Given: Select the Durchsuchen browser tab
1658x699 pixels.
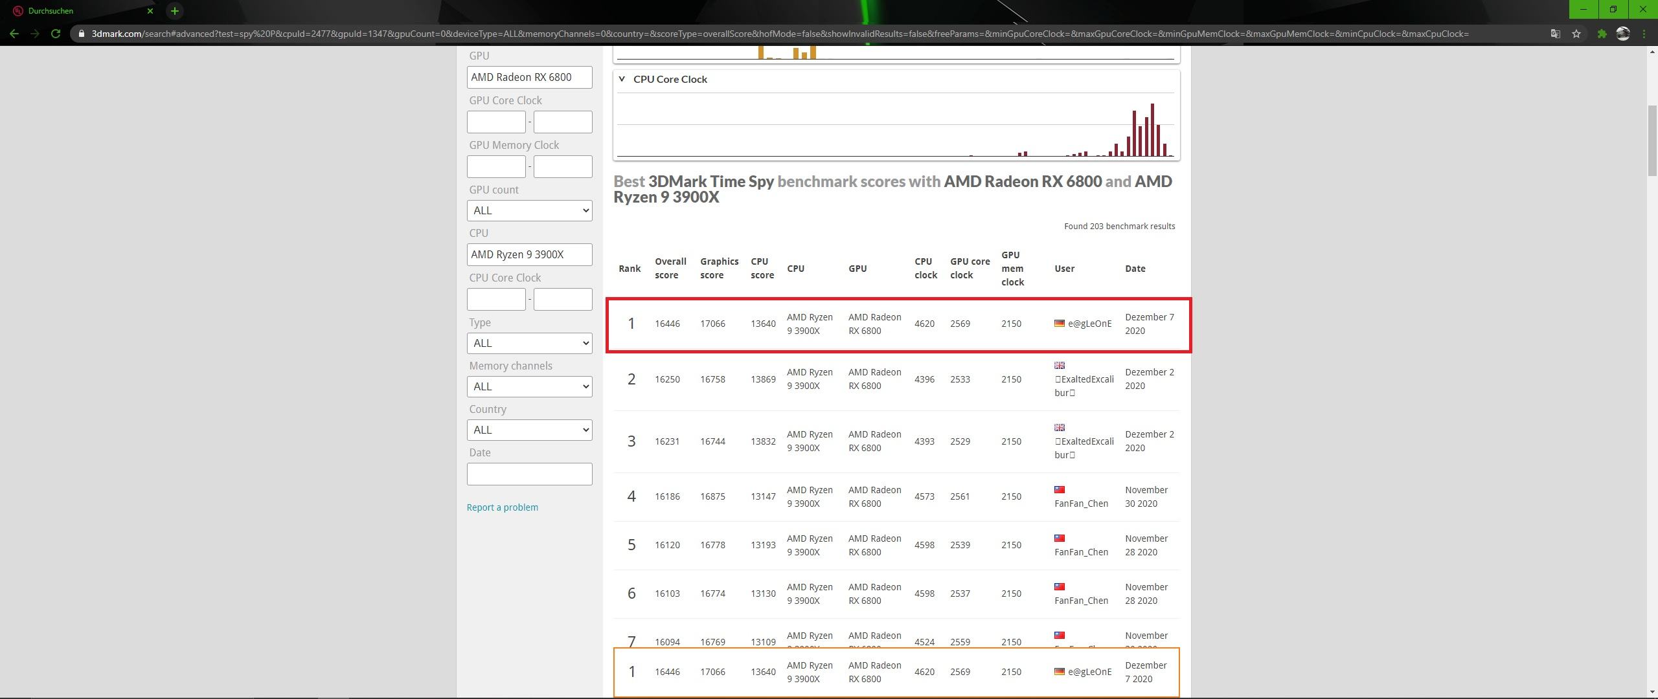Looking at the screenshot, I should click(81, 11).
